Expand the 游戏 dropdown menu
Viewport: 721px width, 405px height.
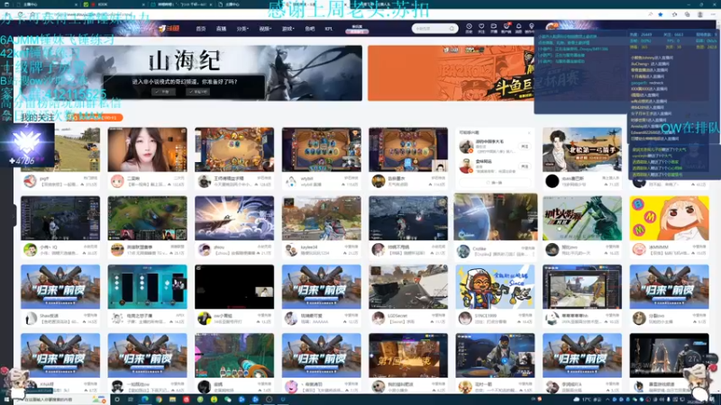[x=287, y=29]
